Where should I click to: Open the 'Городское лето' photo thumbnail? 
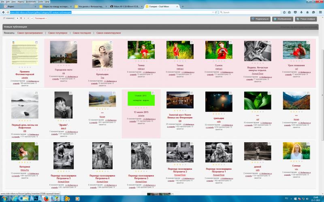pos(64,52)
